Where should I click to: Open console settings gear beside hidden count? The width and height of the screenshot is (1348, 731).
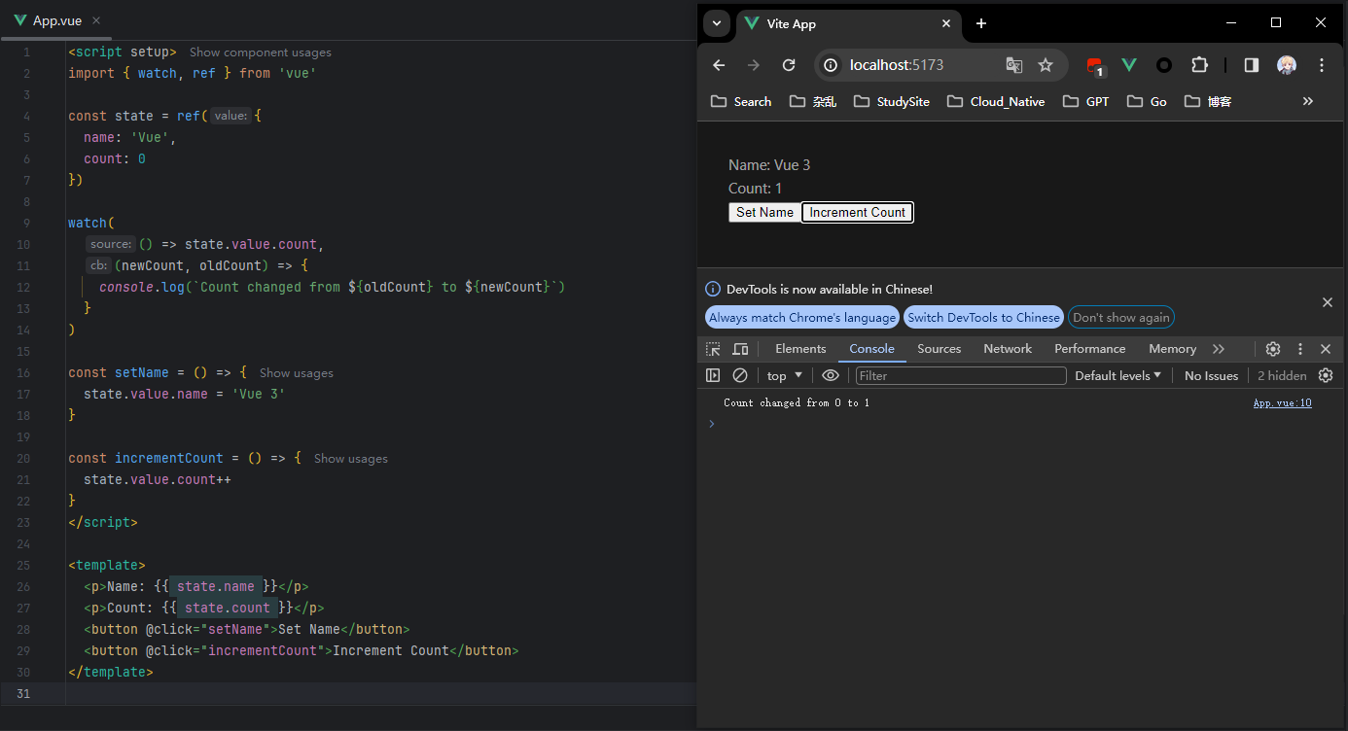tap(1326, 375)
